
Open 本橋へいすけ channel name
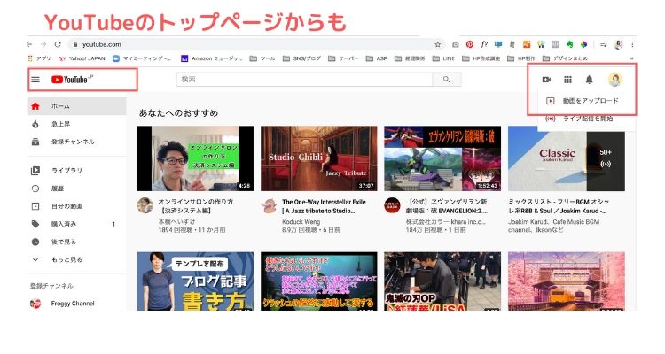tap(176, 222)
